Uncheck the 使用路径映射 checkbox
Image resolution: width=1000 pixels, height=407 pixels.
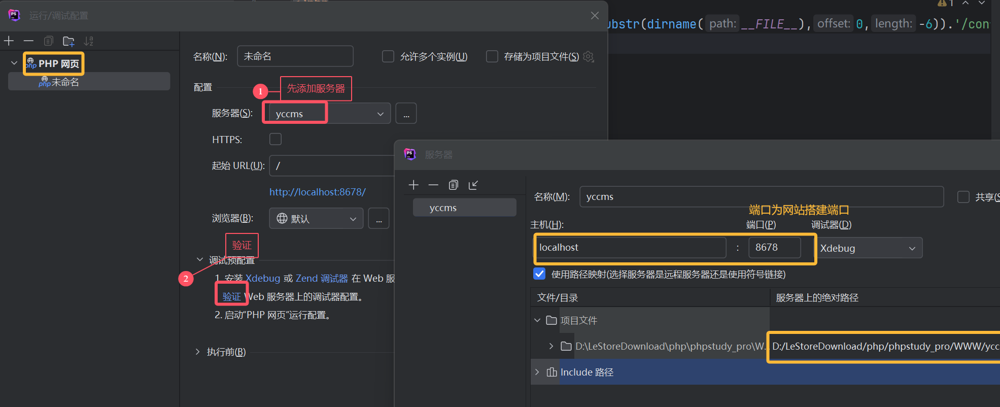(540, 274)
